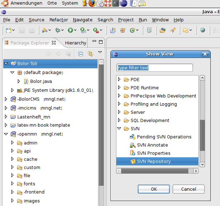Expand SQL Development category
The height and width of the screenshot is (206, 220).
tap(119, 120)
